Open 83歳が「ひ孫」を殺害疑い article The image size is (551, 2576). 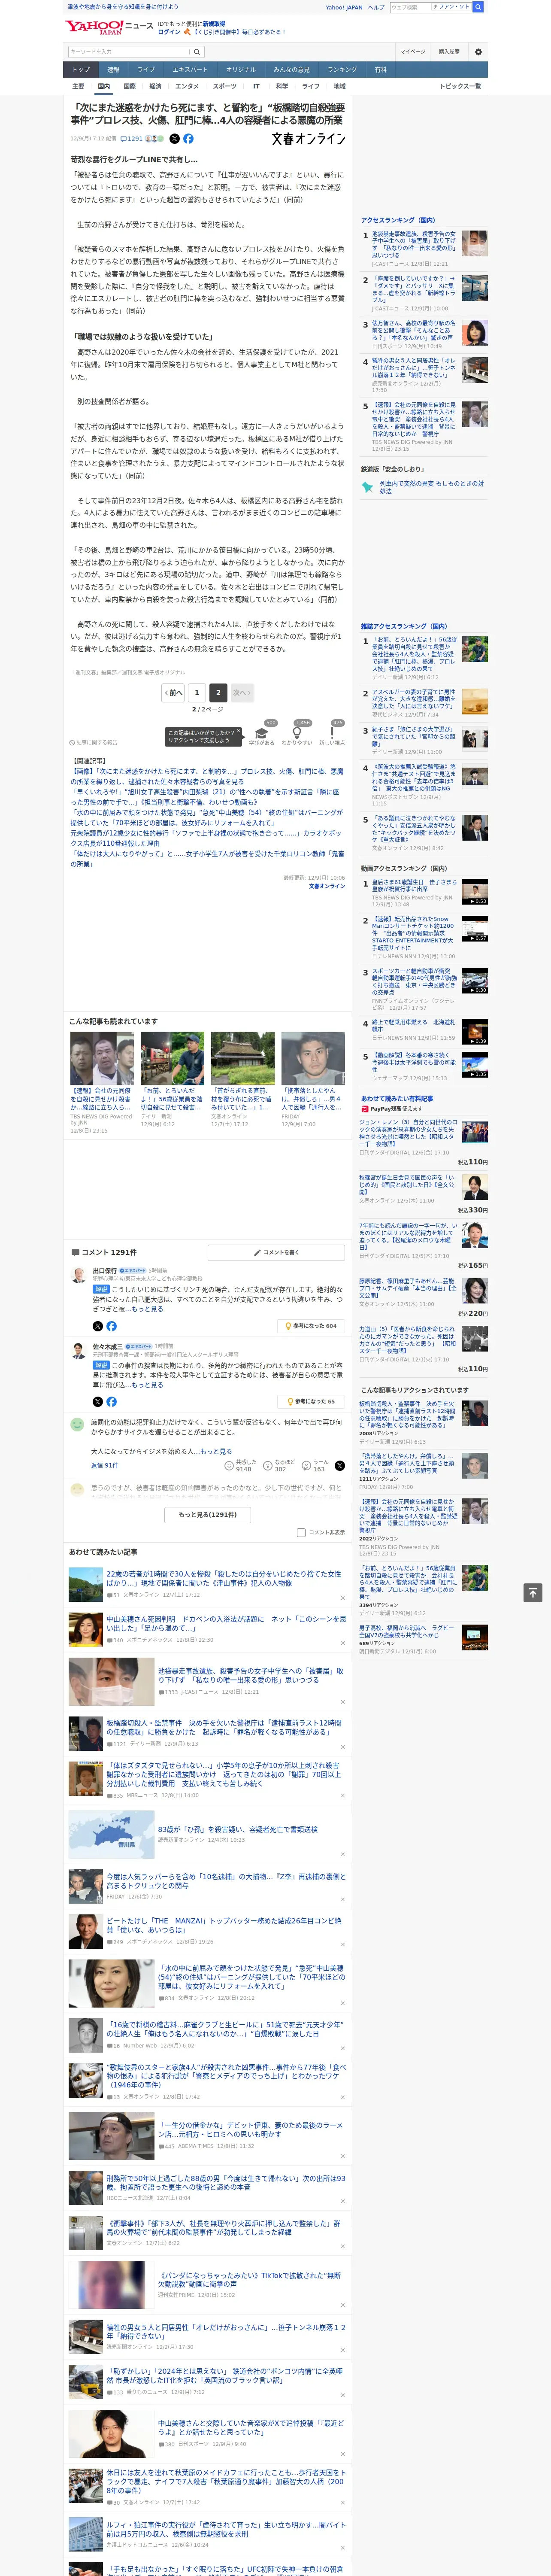238,1829
